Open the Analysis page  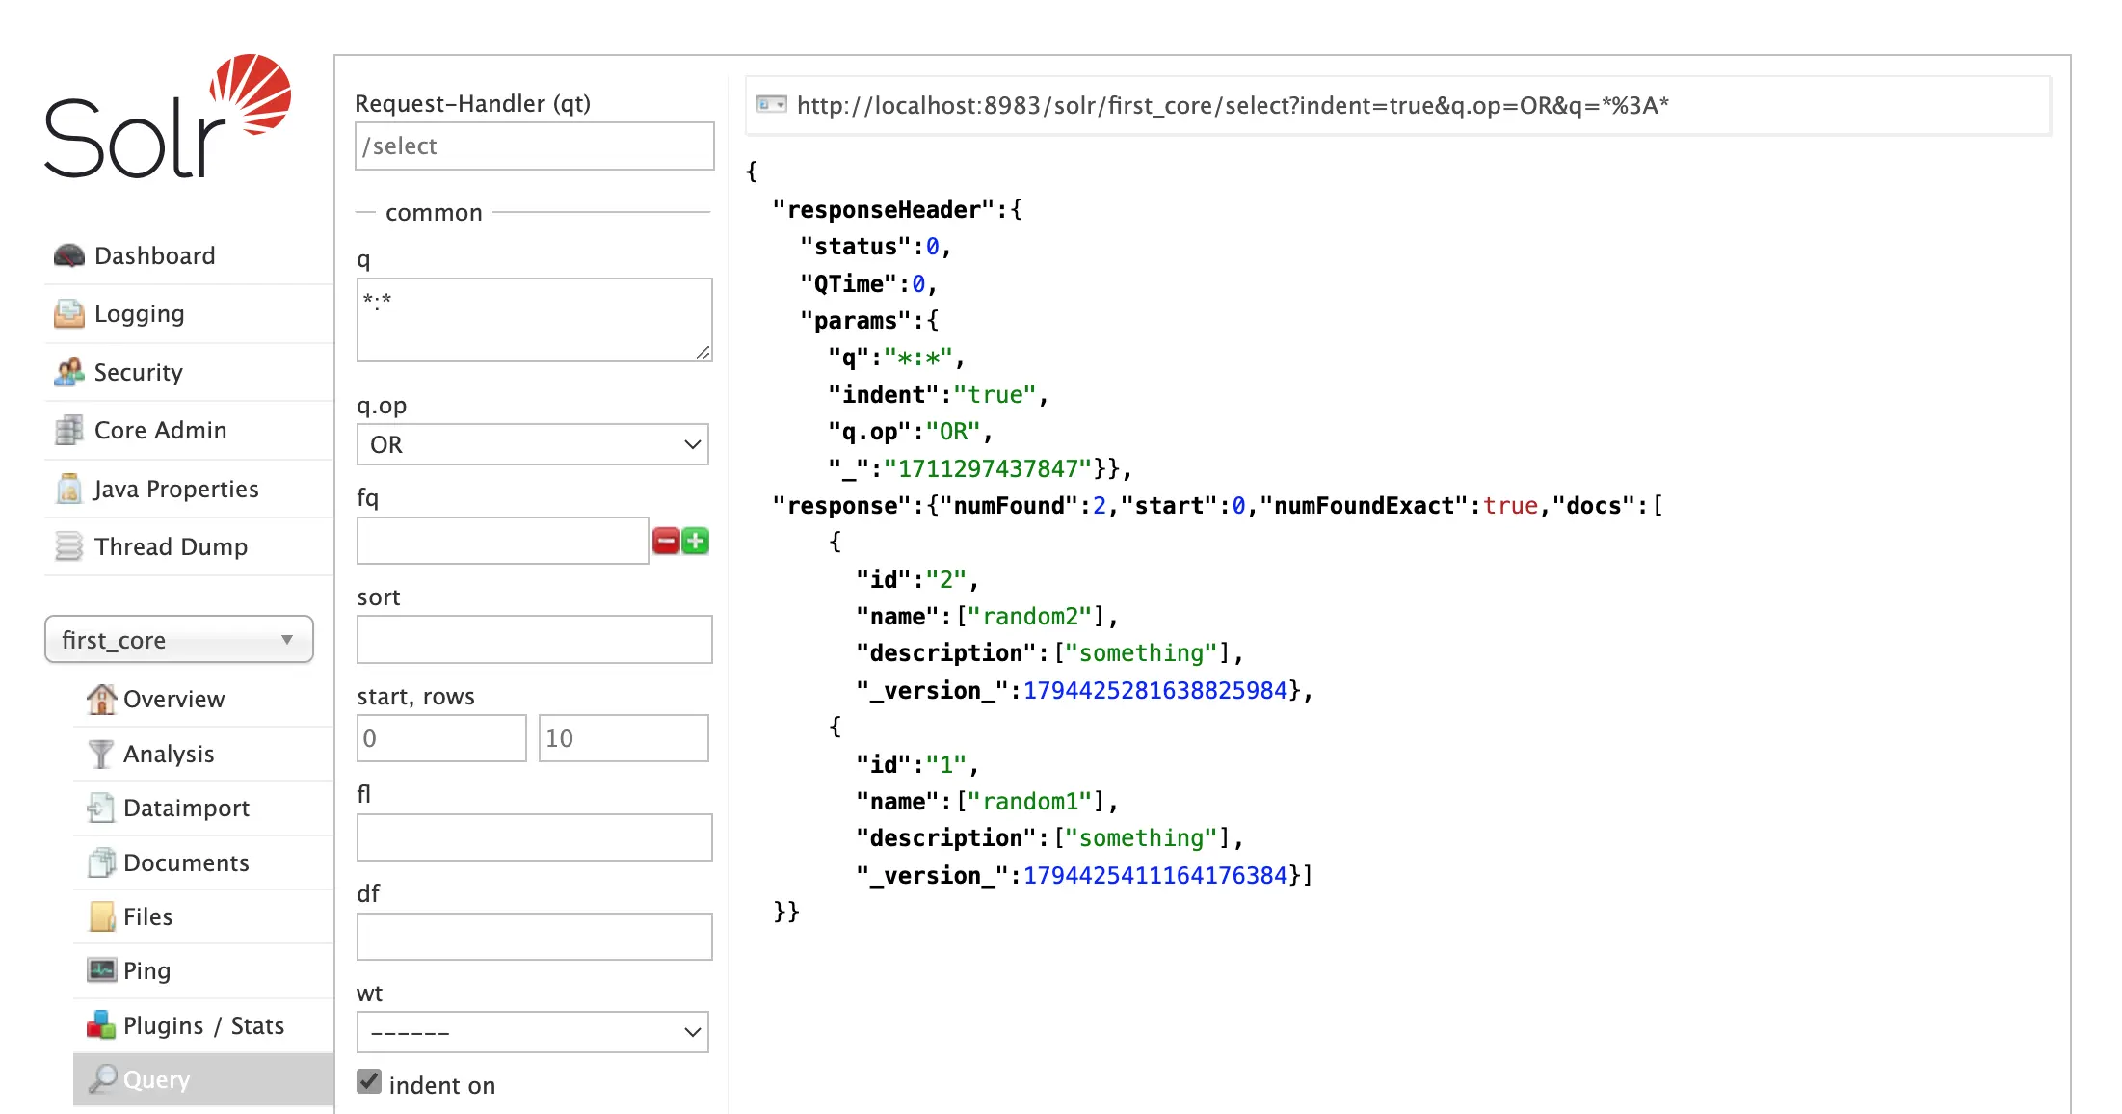tap(169, 754)
